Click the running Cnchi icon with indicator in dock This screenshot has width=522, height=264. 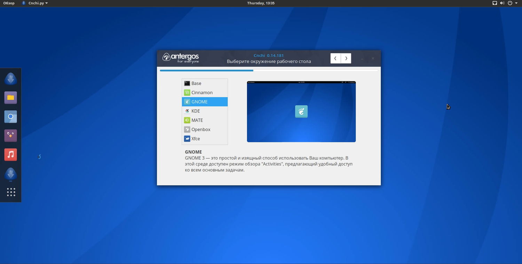(x=10, y=174)
